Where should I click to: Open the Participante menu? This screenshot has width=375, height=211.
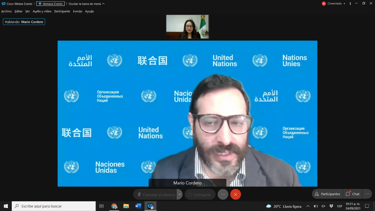pyautogui.click(x=62, y=11)
